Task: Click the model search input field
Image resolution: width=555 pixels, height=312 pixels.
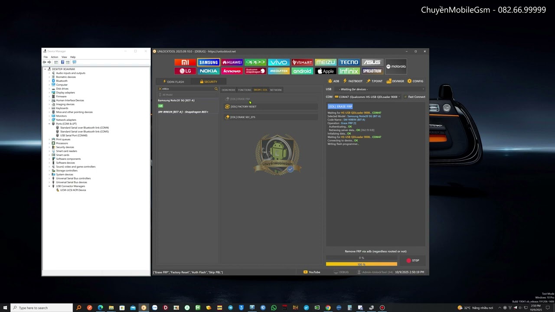Action: pos(187,89)
